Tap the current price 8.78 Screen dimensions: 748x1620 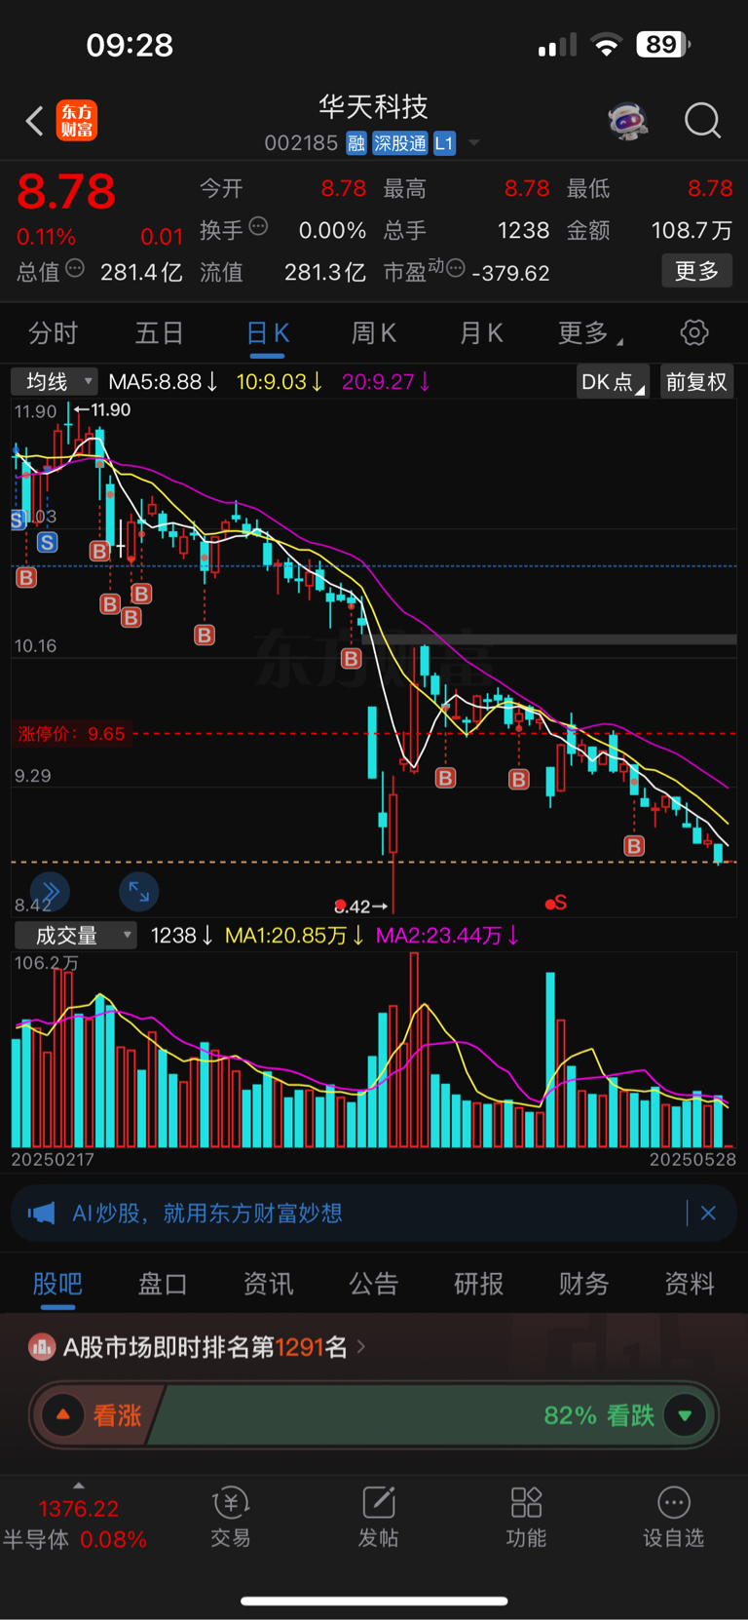pos(66,192)
